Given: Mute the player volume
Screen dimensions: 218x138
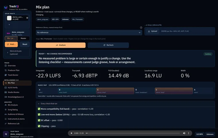Looking at the screenshot, I should 184,133.
